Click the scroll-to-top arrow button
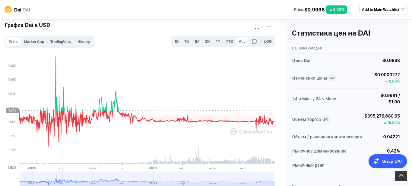The height and width of the screenshot is (186, 412). tap(401, 176)
